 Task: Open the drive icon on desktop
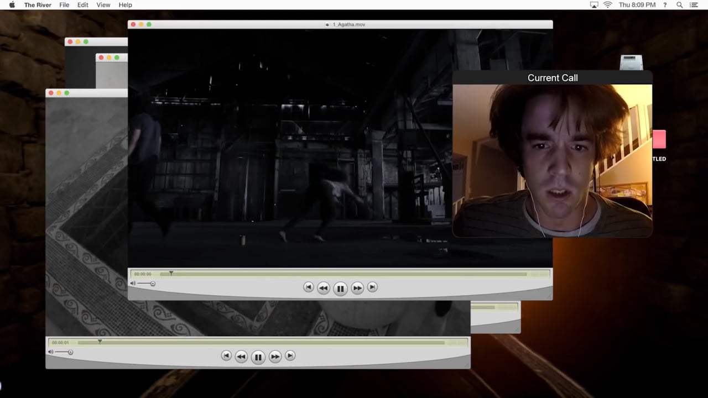(631, 62)
